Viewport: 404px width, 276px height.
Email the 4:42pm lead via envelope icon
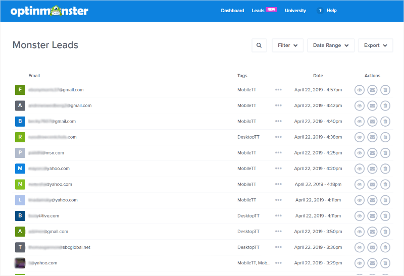372,106
